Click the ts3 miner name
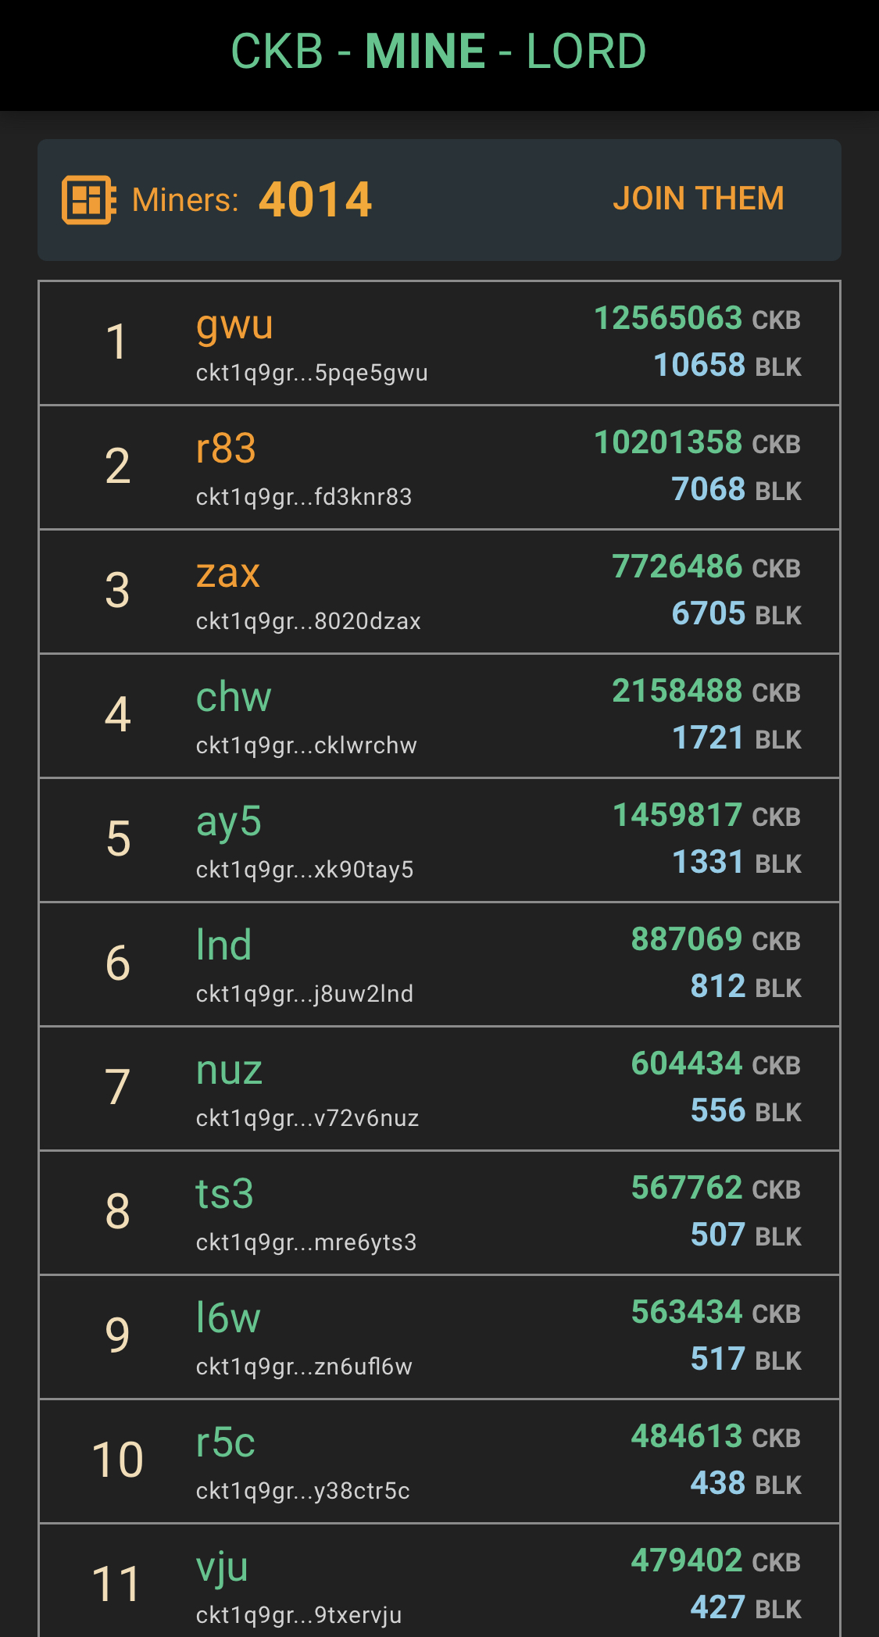Image resolution: width=879 pixels, height=1637 pixels. [x=224, y=1195]
